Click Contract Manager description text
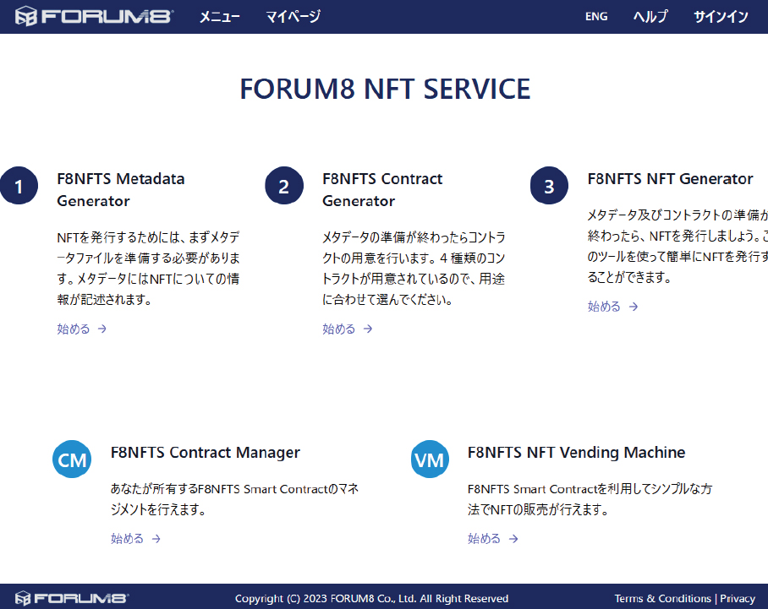Screen dimensions: 768x609 [234, 499]
